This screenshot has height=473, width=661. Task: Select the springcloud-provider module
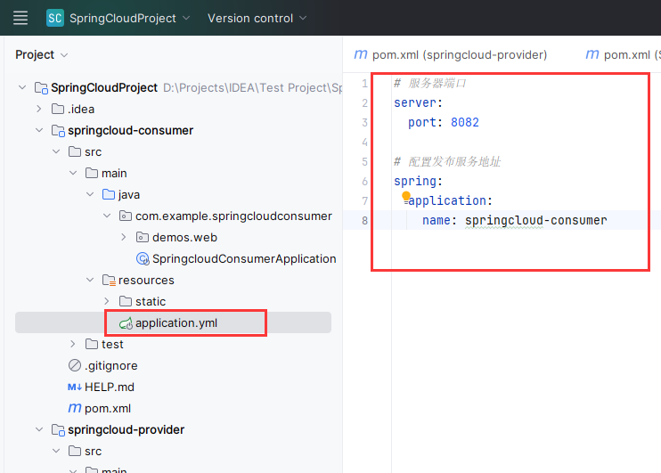(x=126, y=429)
